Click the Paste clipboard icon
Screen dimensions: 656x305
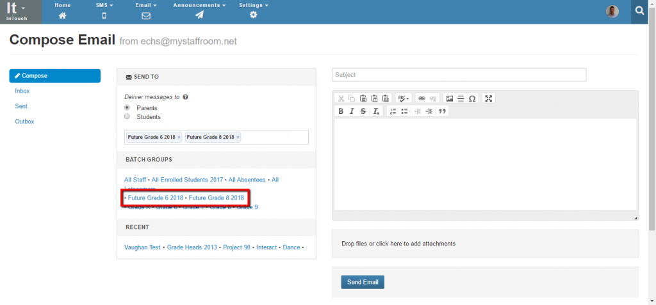tap(363, 98)
